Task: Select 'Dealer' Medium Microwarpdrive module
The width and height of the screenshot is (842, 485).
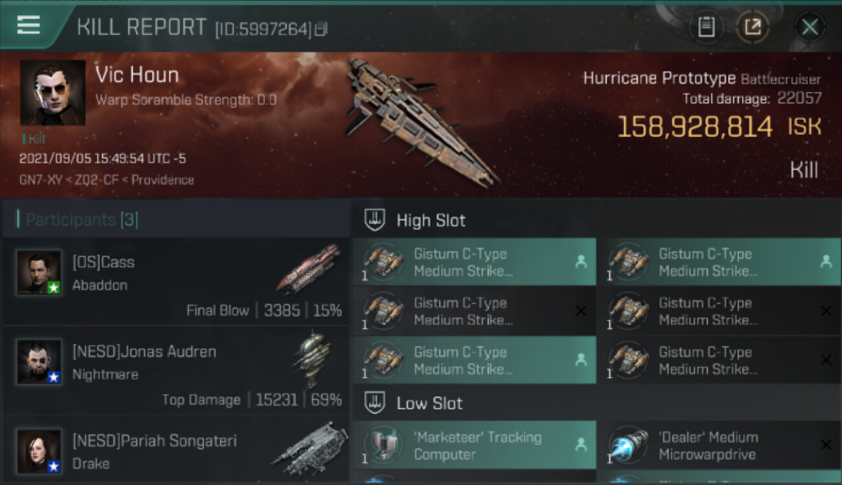Action: tap(720, 445)
